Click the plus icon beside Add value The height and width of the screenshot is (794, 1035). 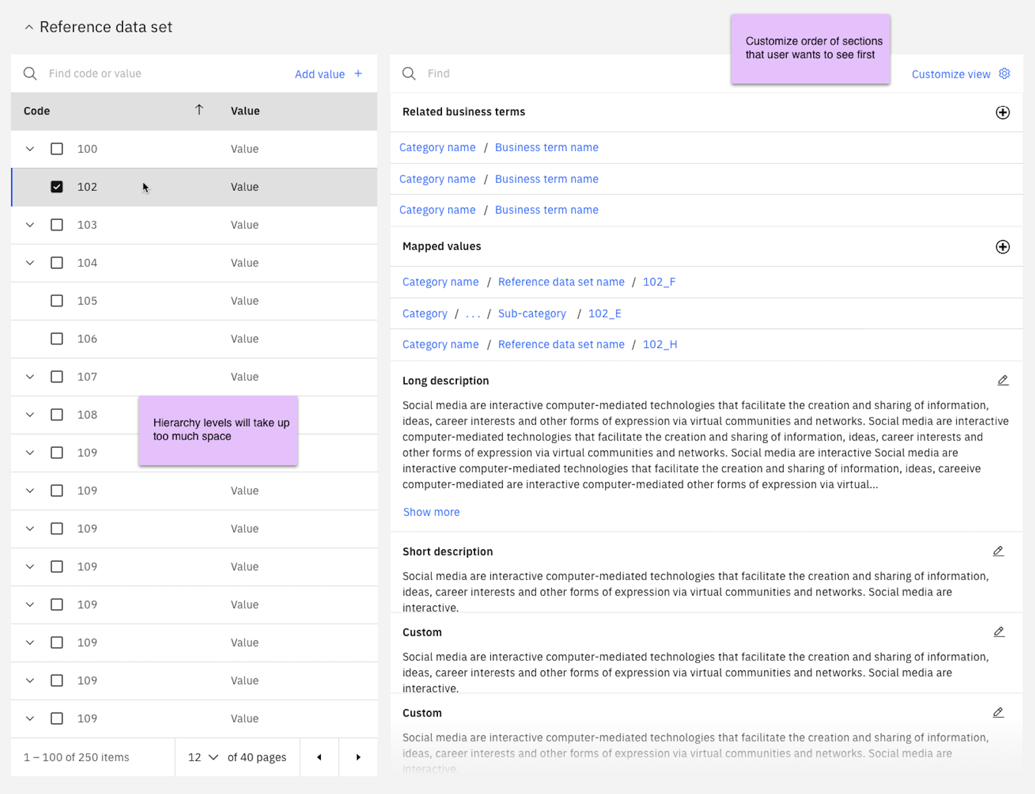tap(358, 74)
